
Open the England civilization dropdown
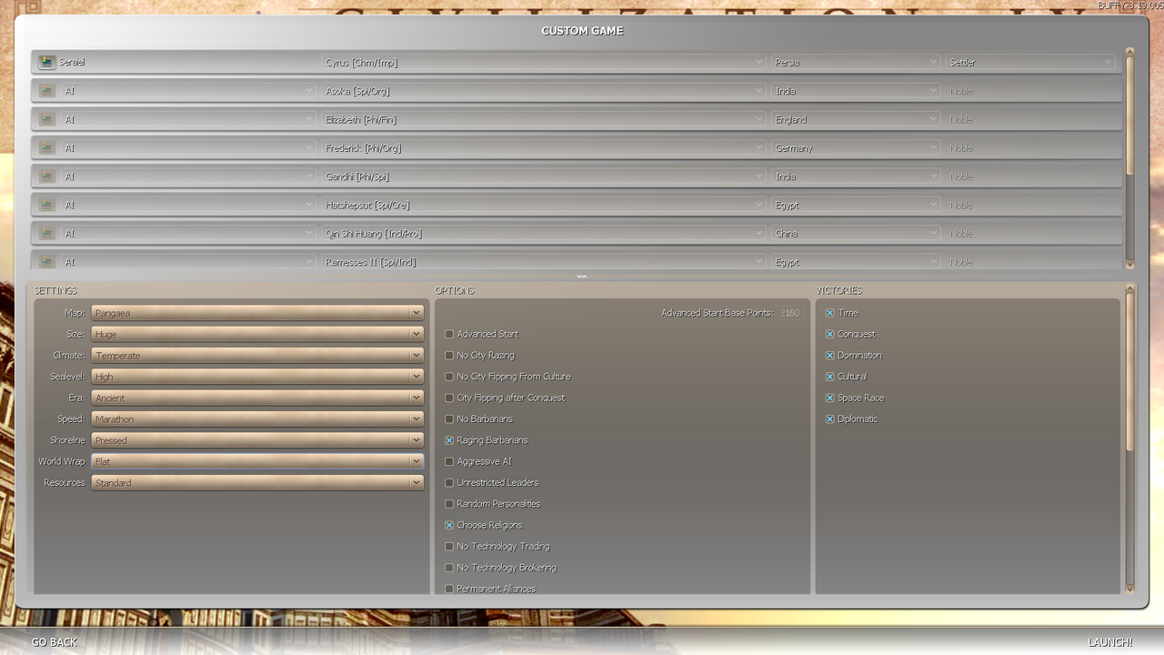pyautogui.click(x=856, y=119)
